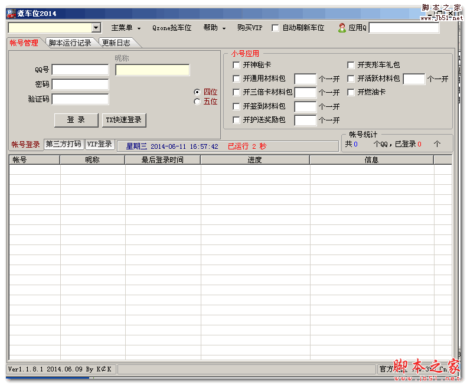
Task: Select the 四位 radio button
Action: 197,92
